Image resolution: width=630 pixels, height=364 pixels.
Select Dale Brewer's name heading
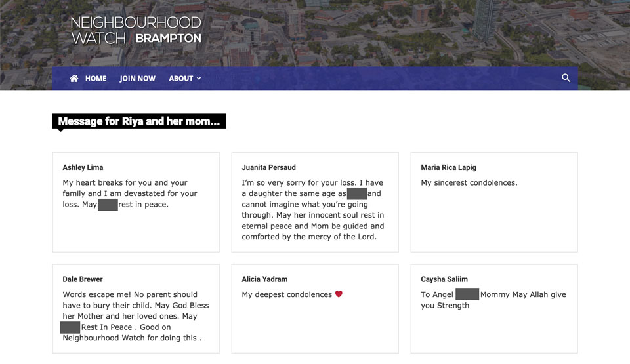pos(83,279)
